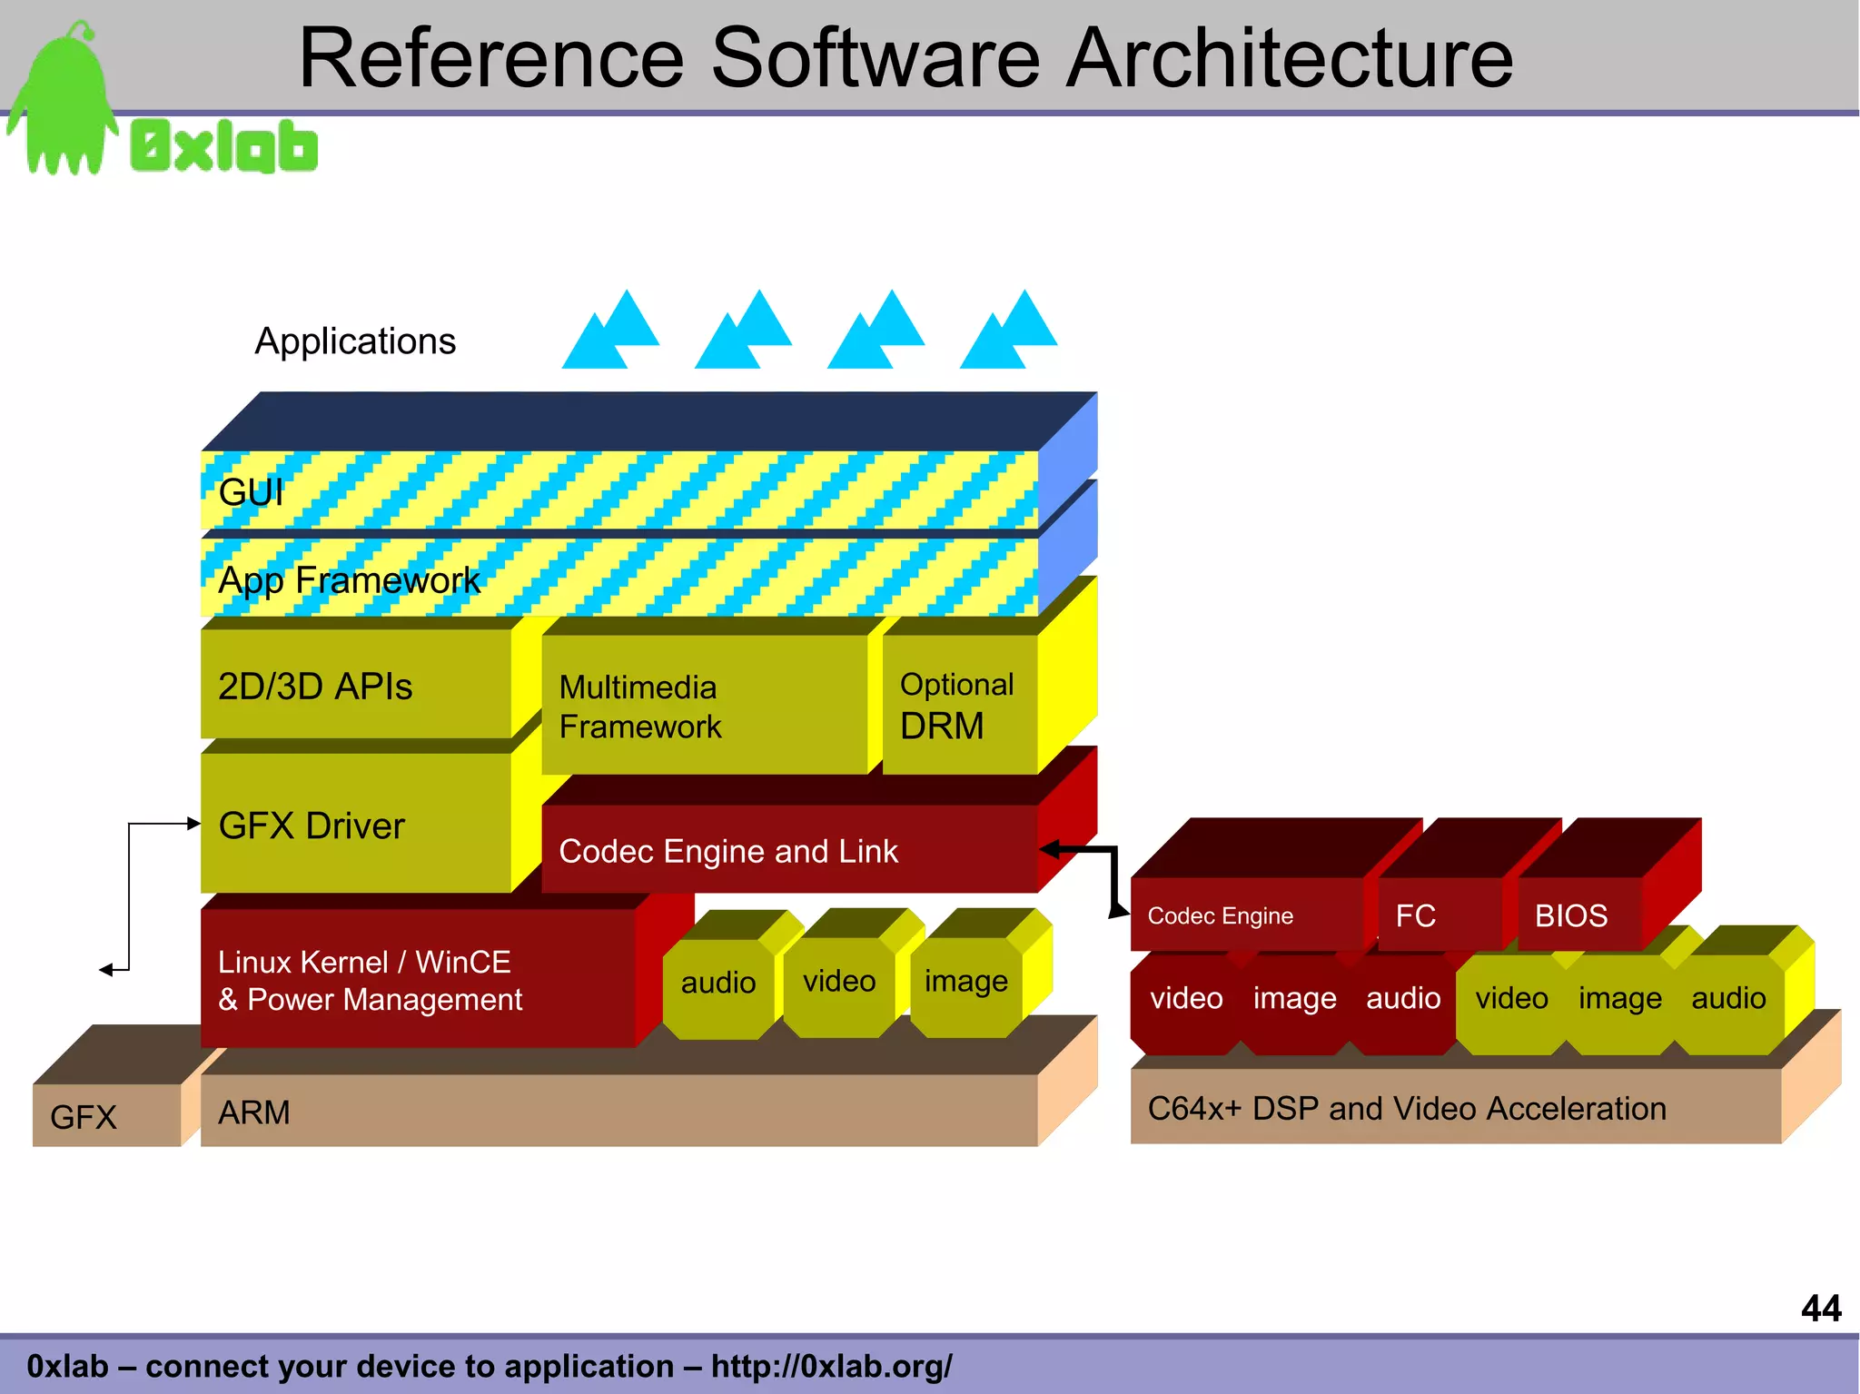Click the Reference Software Architecture title
Viewport: 1860px width, 1394px height.
coord(905,57)
